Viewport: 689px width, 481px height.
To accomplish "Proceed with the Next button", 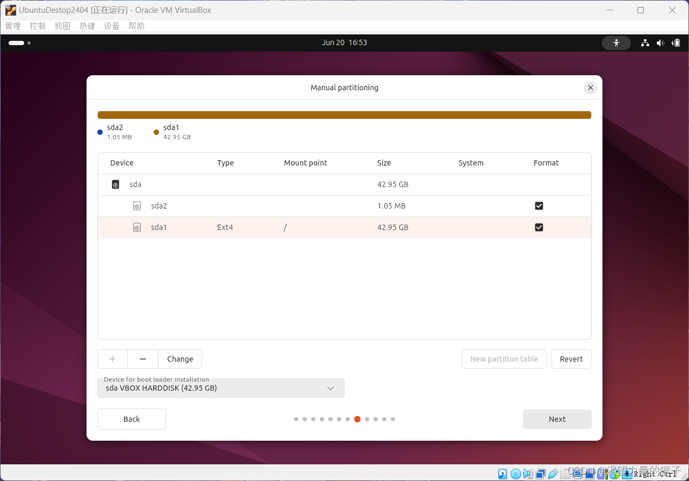I will pos(557,419).
